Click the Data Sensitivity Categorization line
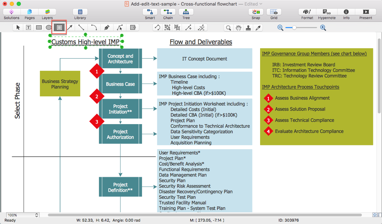Image resolution: width=382 pixels, height=224 pixels. (201, 131)
